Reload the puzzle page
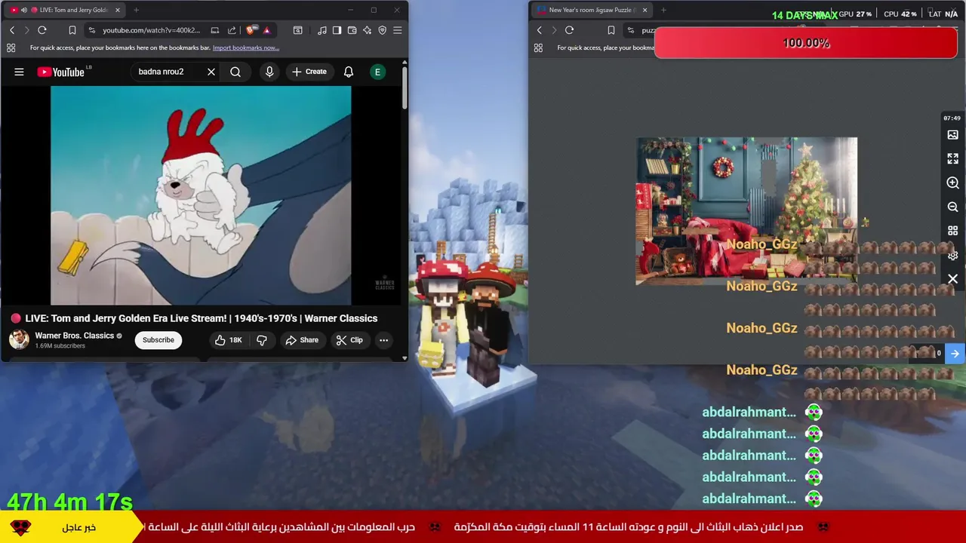The height and width of the screenshot is (543, 966). point(569,30)
